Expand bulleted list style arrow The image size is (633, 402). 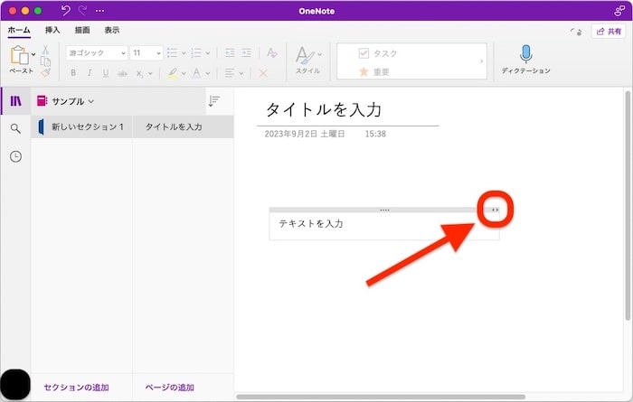(x=184, y=53)
